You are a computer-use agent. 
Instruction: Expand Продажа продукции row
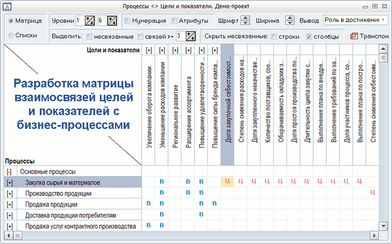pos(10,205)
